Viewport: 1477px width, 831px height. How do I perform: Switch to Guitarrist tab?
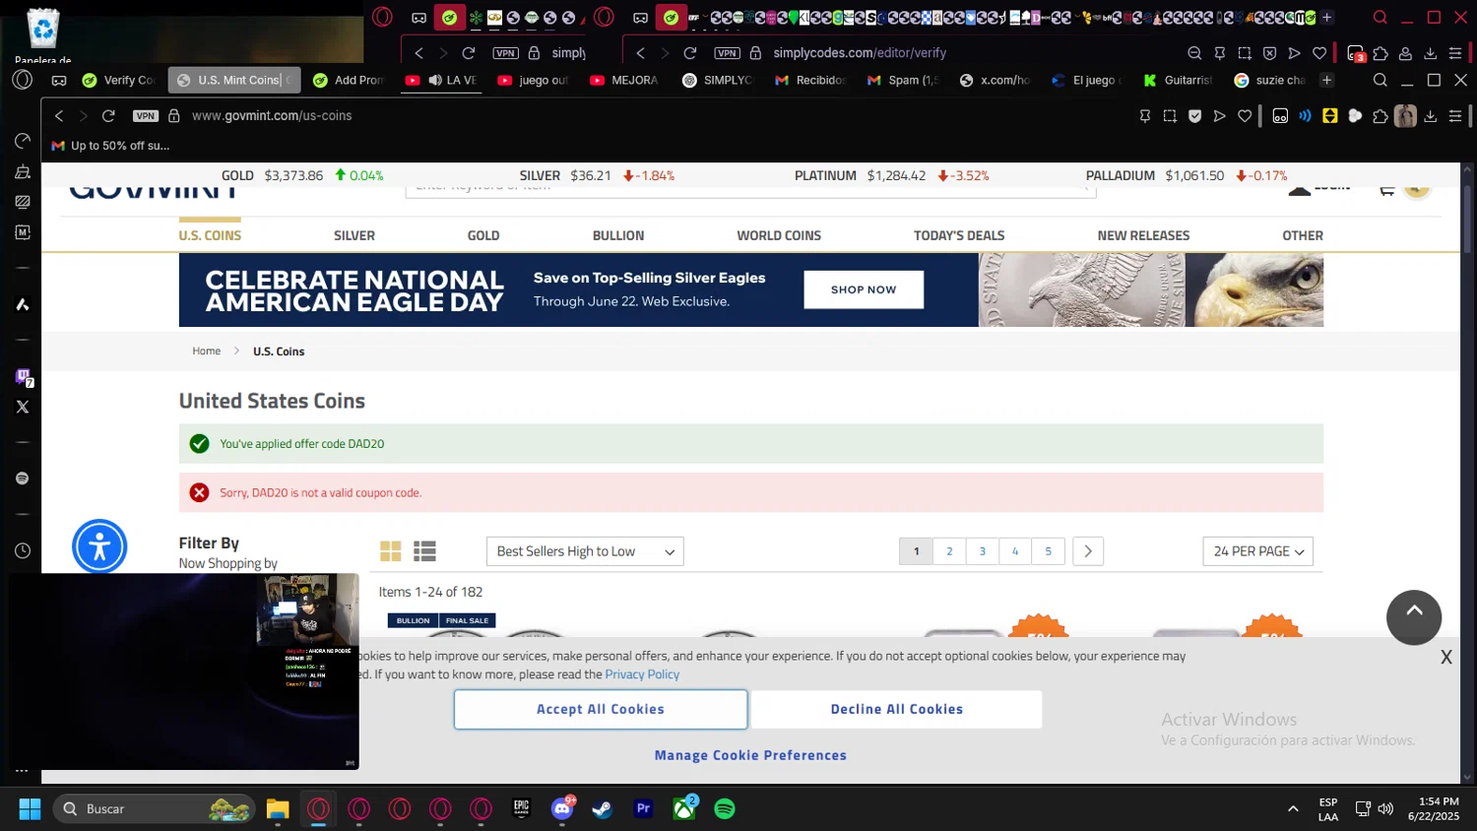[x=1179, y=81]
